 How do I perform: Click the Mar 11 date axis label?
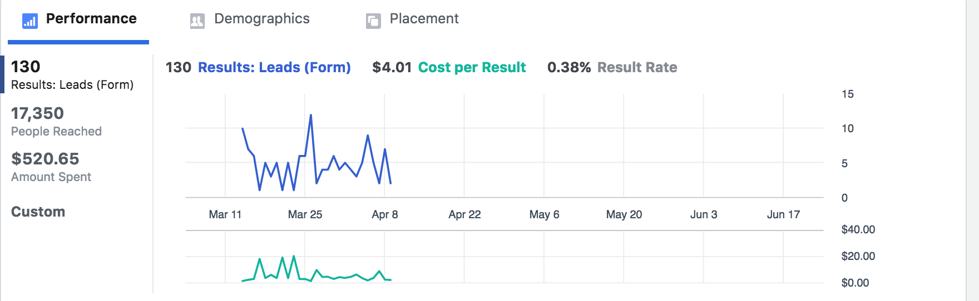click(225, 214)
